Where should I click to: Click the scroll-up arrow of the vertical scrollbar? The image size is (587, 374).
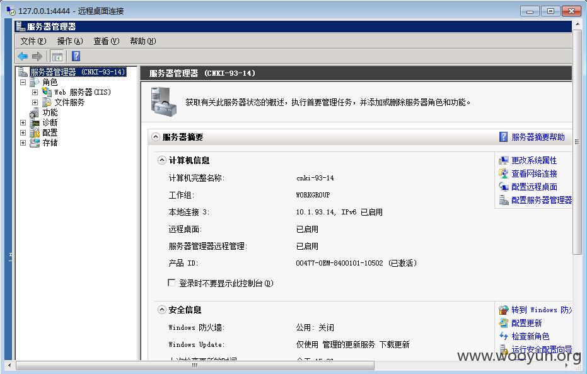(x=577, y=25)
